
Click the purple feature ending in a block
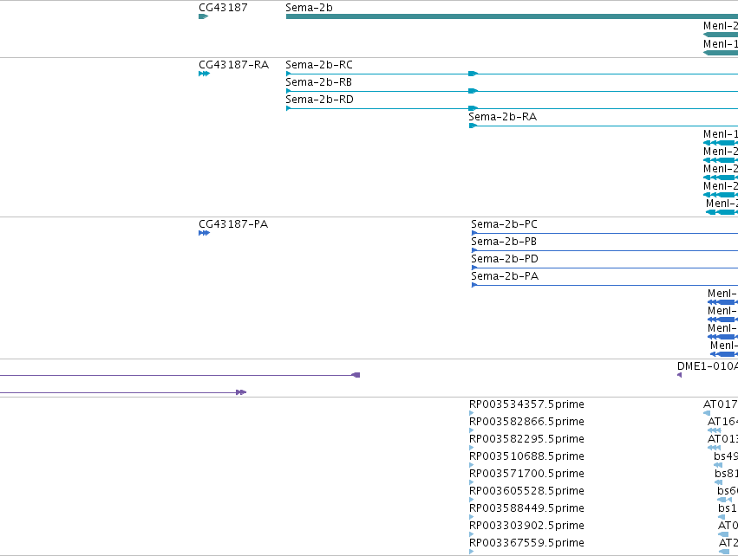(x=180, y=375)
